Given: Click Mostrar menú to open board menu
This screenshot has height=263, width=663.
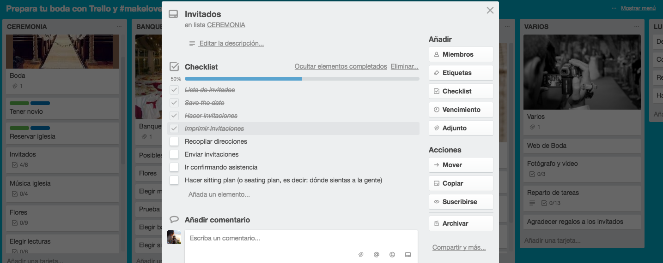Looking at the screenshot, I should click(638, 8).
